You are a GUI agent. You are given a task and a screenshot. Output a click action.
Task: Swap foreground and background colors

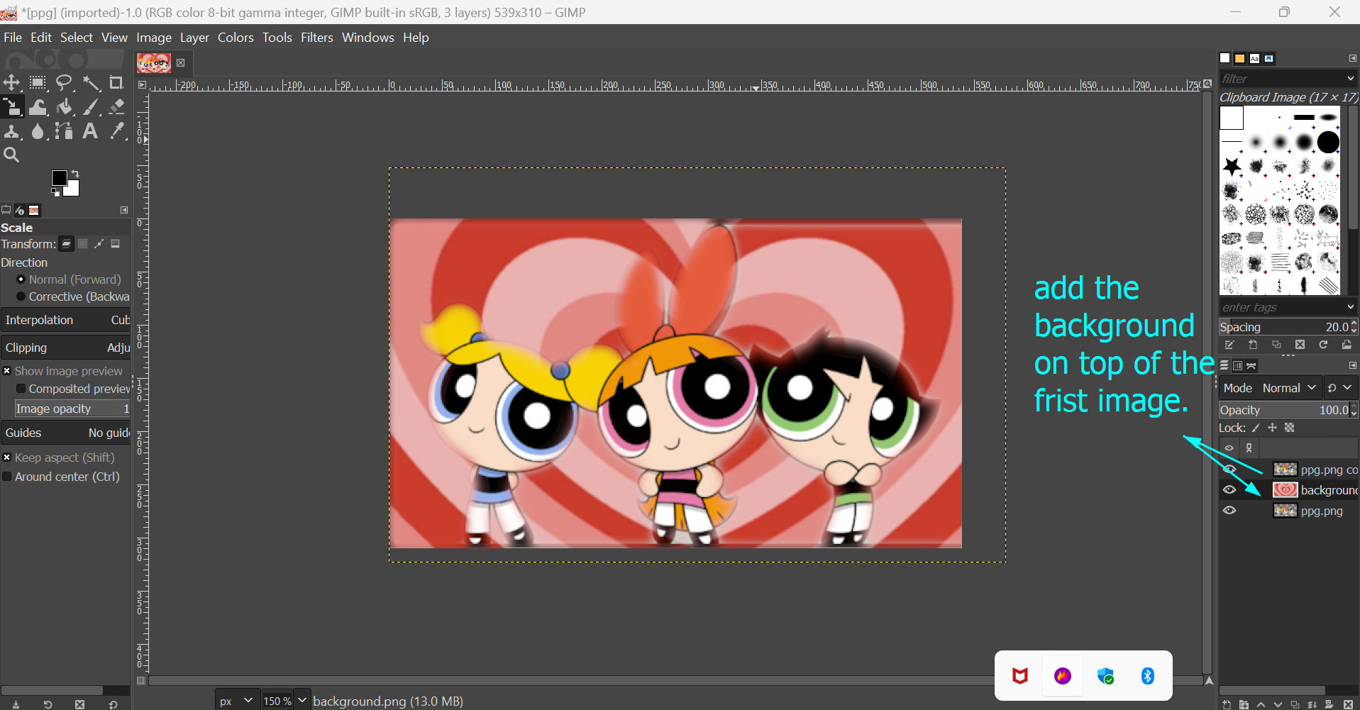(75, 174)
